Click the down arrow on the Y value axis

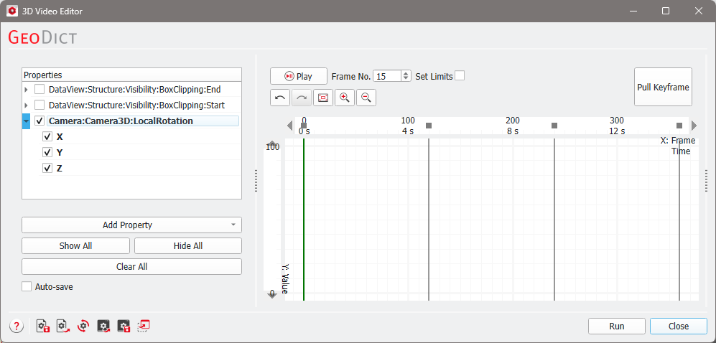tap(272, 295)
